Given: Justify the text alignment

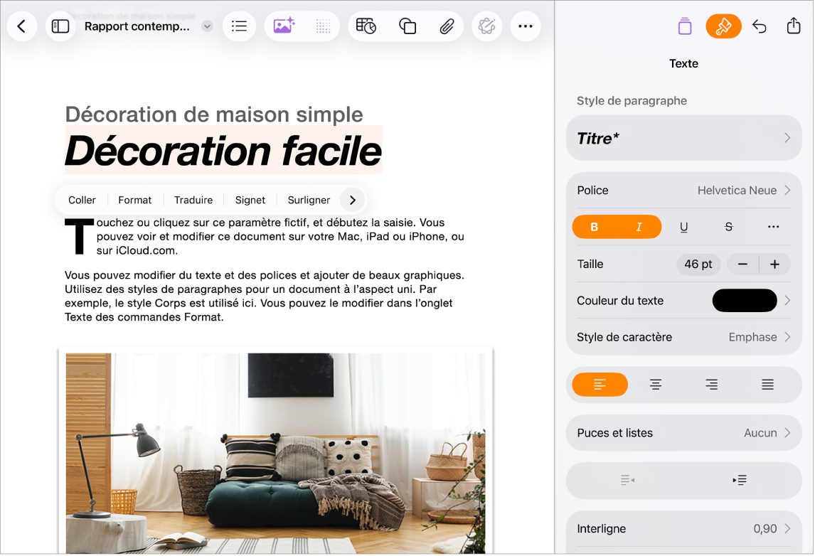Looking at the screenshot, I should click(767, 385).
